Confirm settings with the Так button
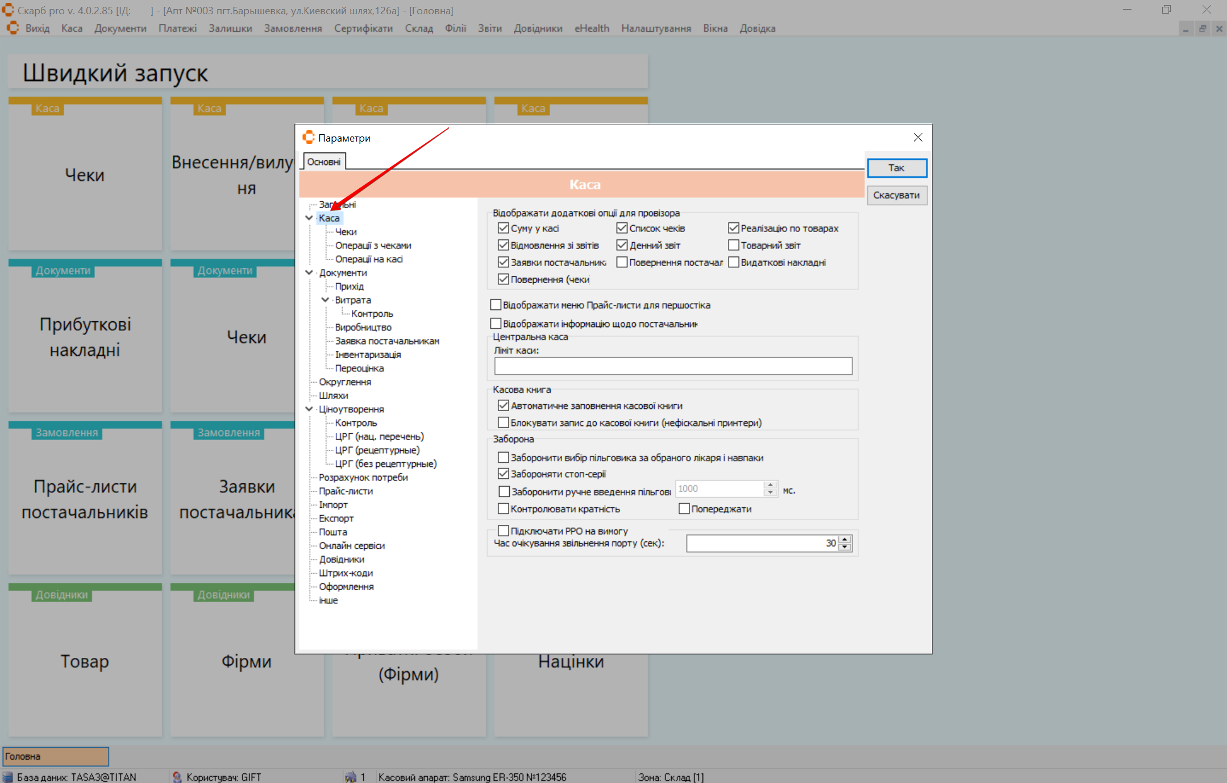Screen dimensions: 1227x783 click(x=896, y=168)
